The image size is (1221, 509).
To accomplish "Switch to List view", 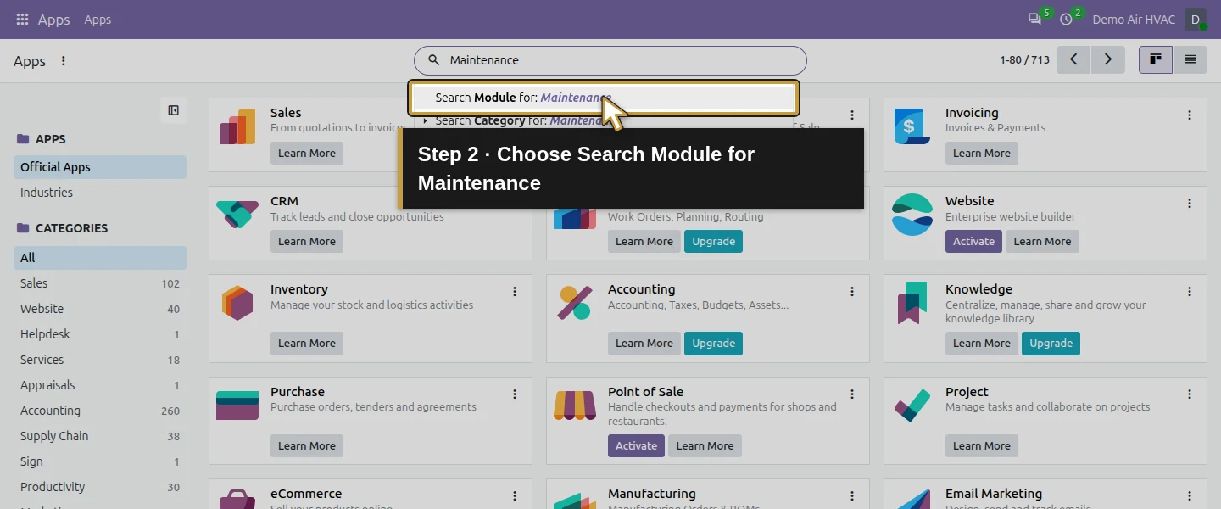I will tap(1190, 59).
